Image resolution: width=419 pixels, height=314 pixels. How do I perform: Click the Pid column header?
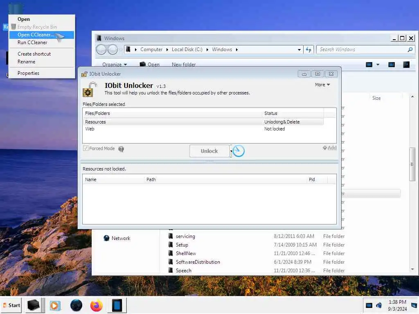pyautogui.click(x=317, y=179)
